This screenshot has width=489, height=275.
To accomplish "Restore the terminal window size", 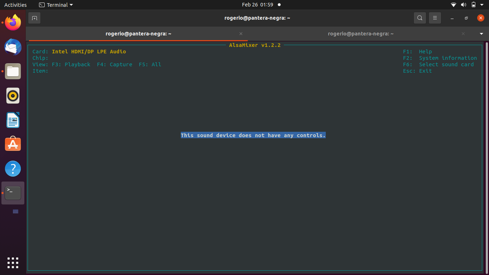I will 466,18.
